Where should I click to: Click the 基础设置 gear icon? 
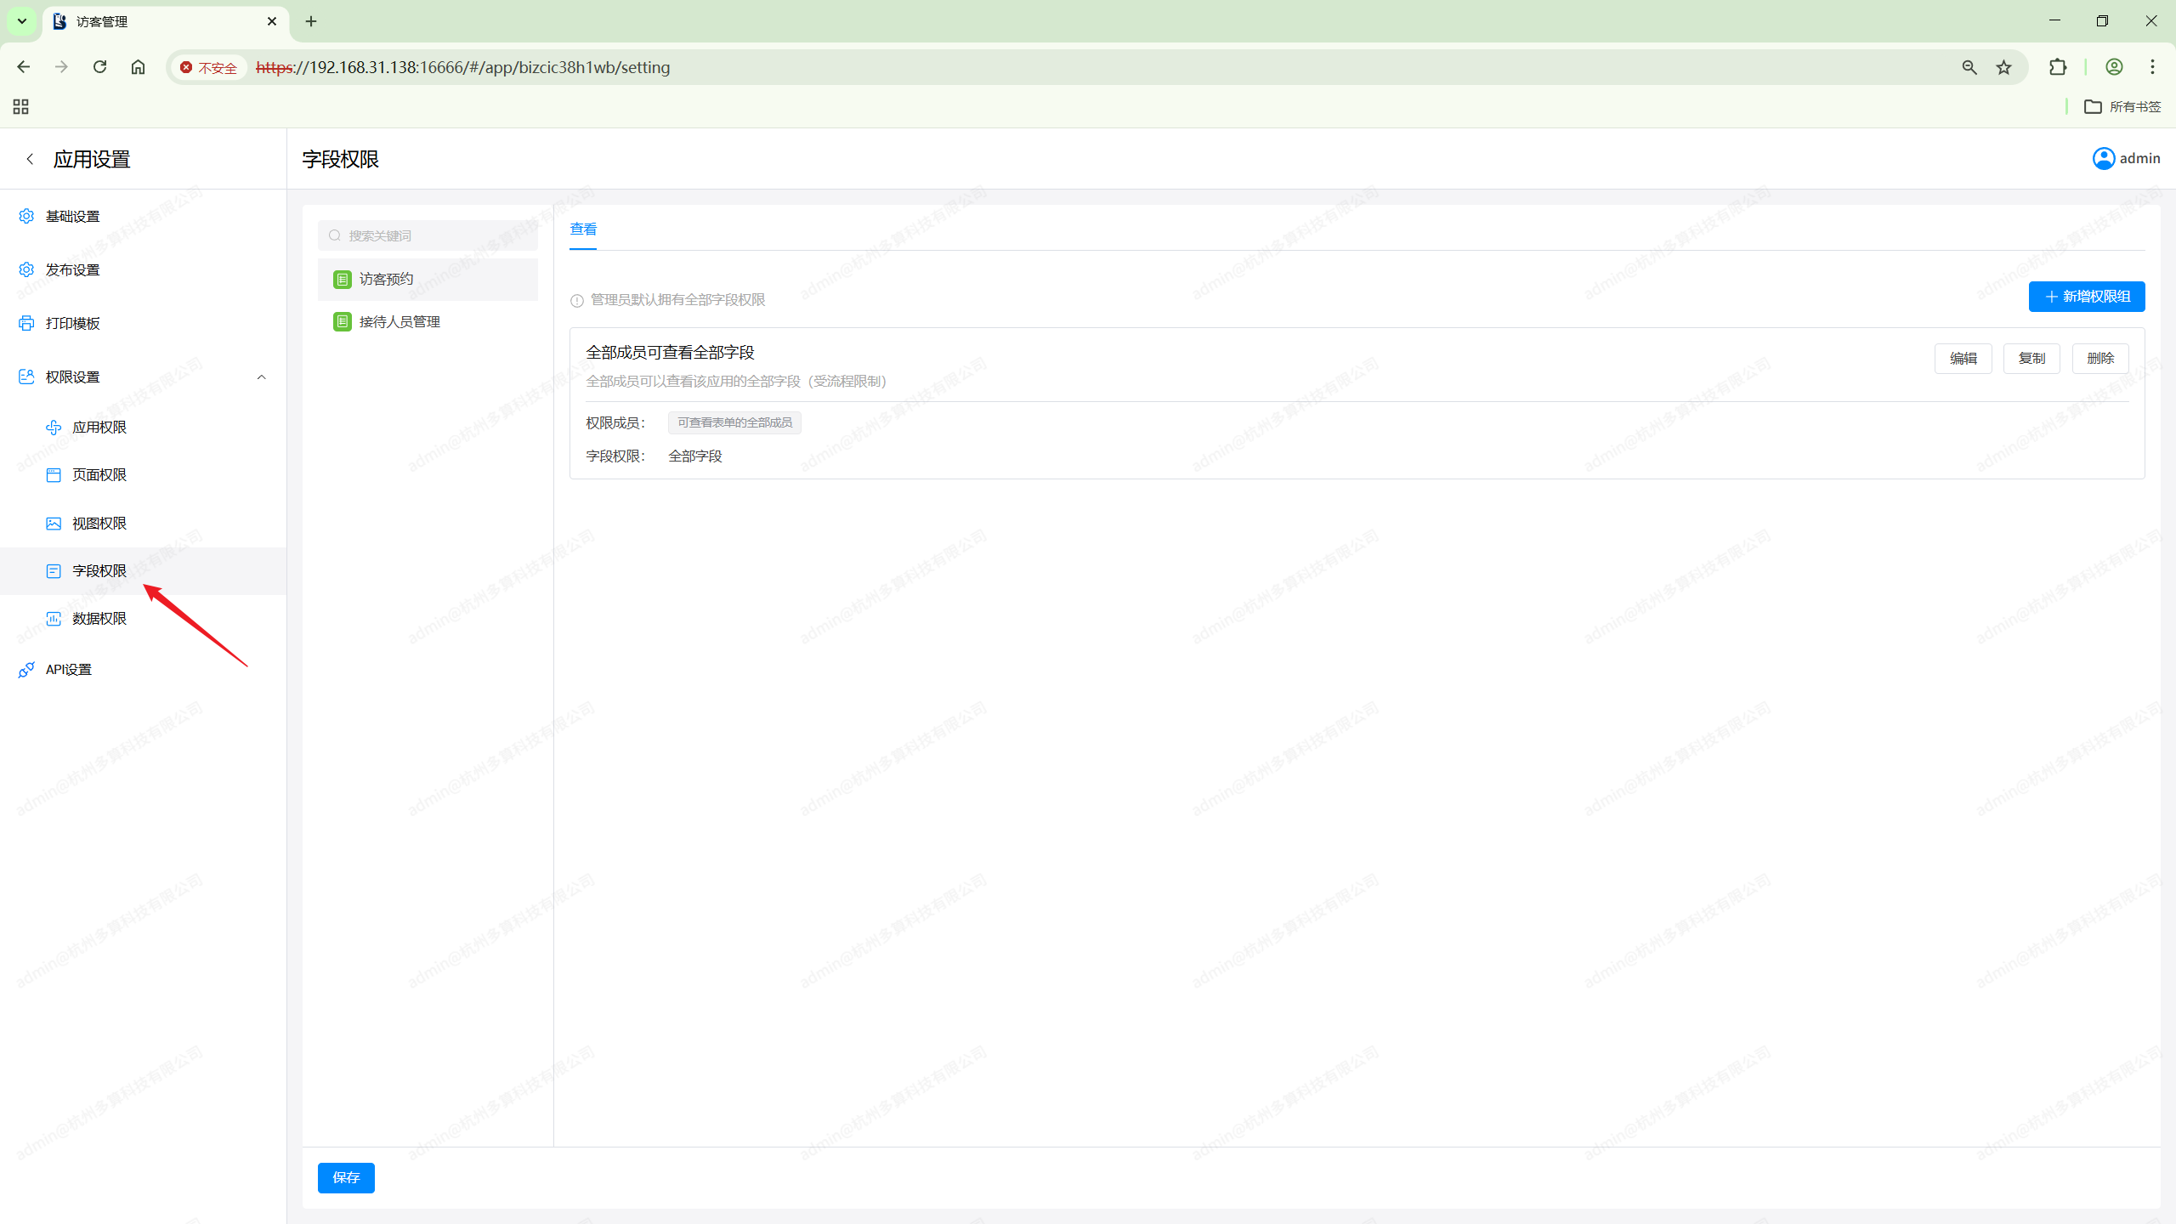[26, 216]
